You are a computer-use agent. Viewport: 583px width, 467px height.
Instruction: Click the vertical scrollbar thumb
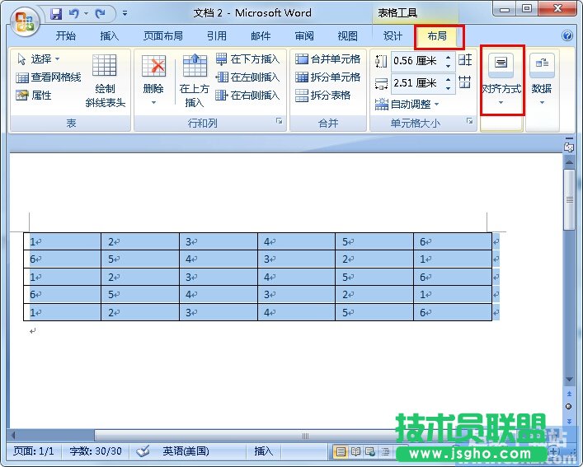(569, 201)
